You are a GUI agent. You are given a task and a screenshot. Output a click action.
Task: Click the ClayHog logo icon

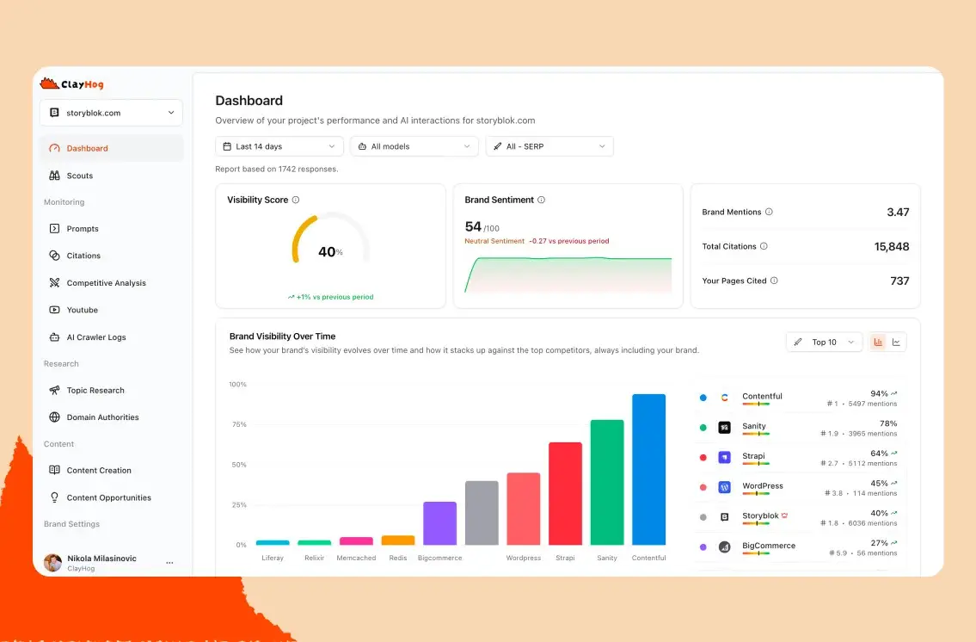pyautogui.click(x=49, y=84)
